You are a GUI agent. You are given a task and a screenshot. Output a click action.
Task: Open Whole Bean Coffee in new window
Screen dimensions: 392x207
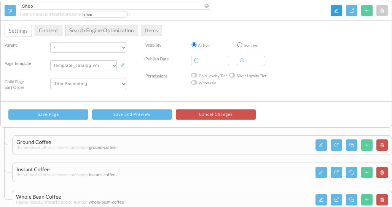336,200
